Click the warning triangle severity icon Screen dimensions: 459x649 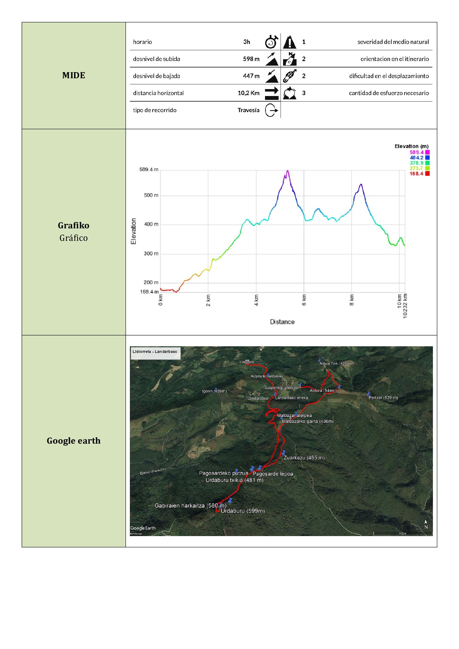click(x=289, y=42)
